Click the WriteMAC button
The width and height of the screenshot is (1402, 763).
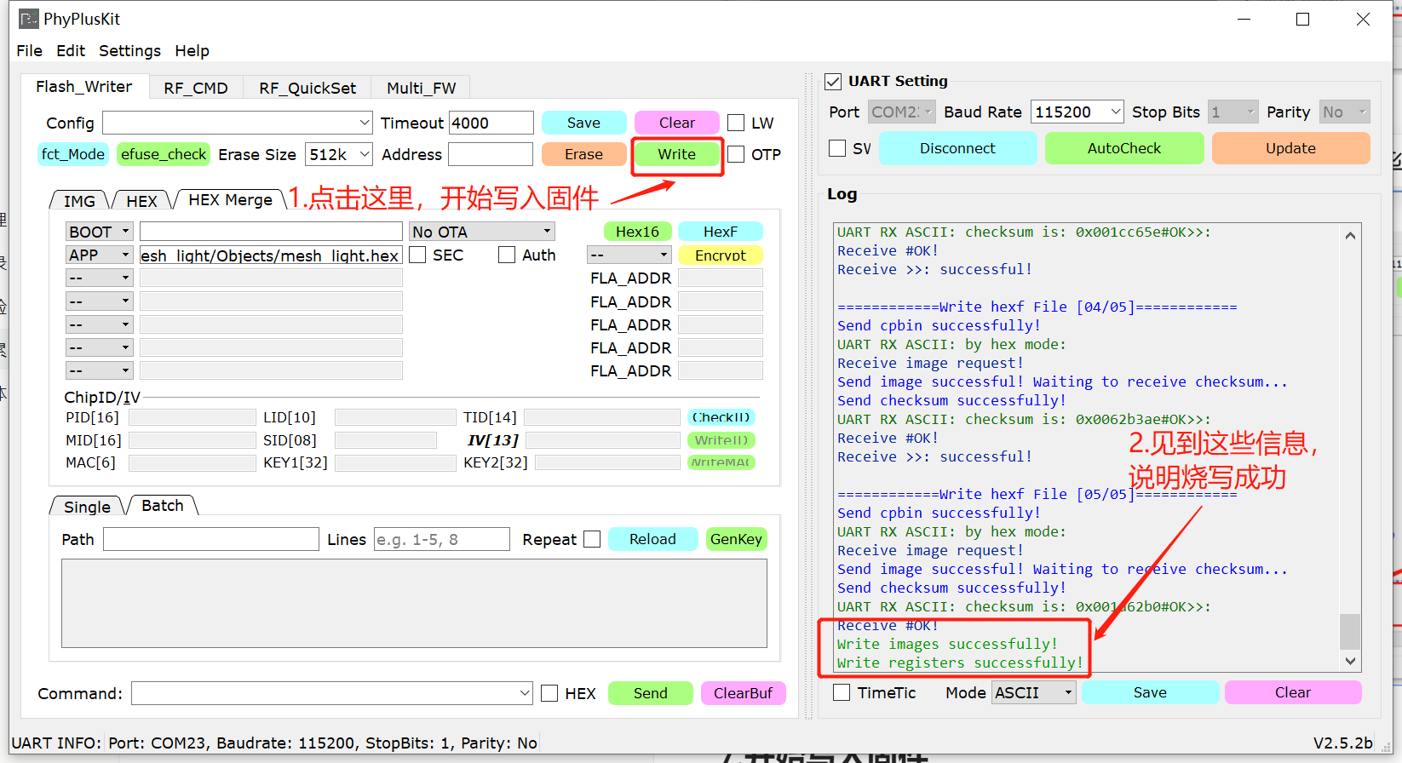[x=721, y=462]
